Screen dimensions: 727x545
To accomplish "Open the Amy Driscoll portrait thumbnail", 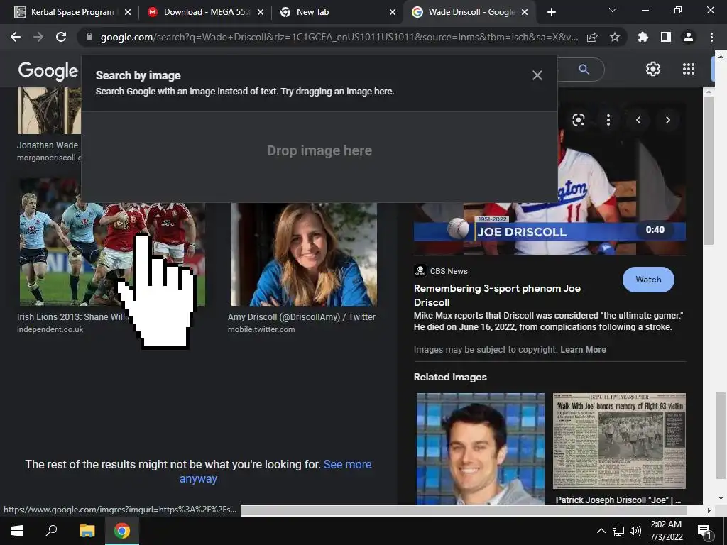I will 304,255.
